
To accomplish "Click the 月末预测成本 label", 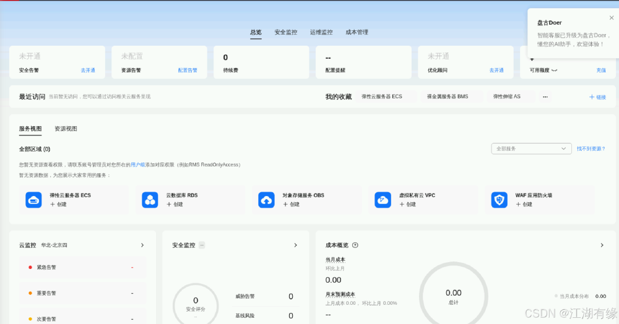I will (x=340, y=294).
